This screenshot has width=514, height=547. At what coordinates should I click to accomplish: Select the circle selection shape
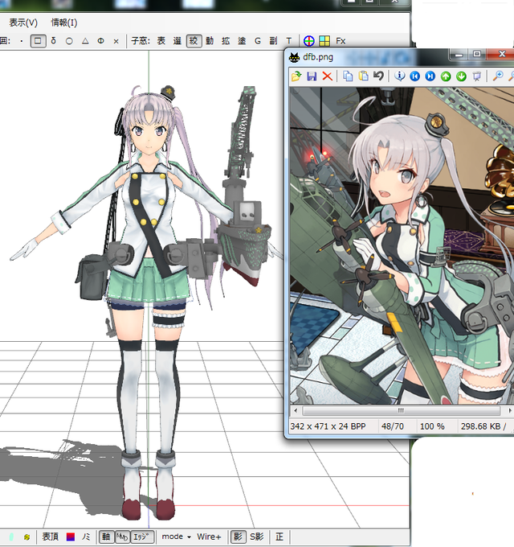click(x=69, y=41)
